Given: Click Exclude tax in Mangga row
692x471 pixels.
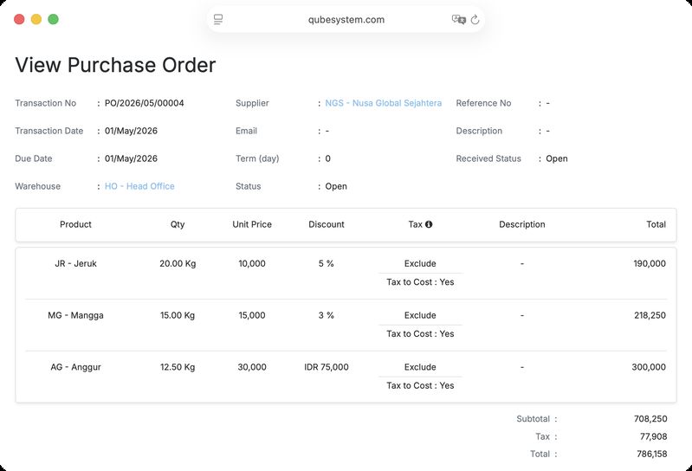Looking at the screenshot, I should (420, 315).
